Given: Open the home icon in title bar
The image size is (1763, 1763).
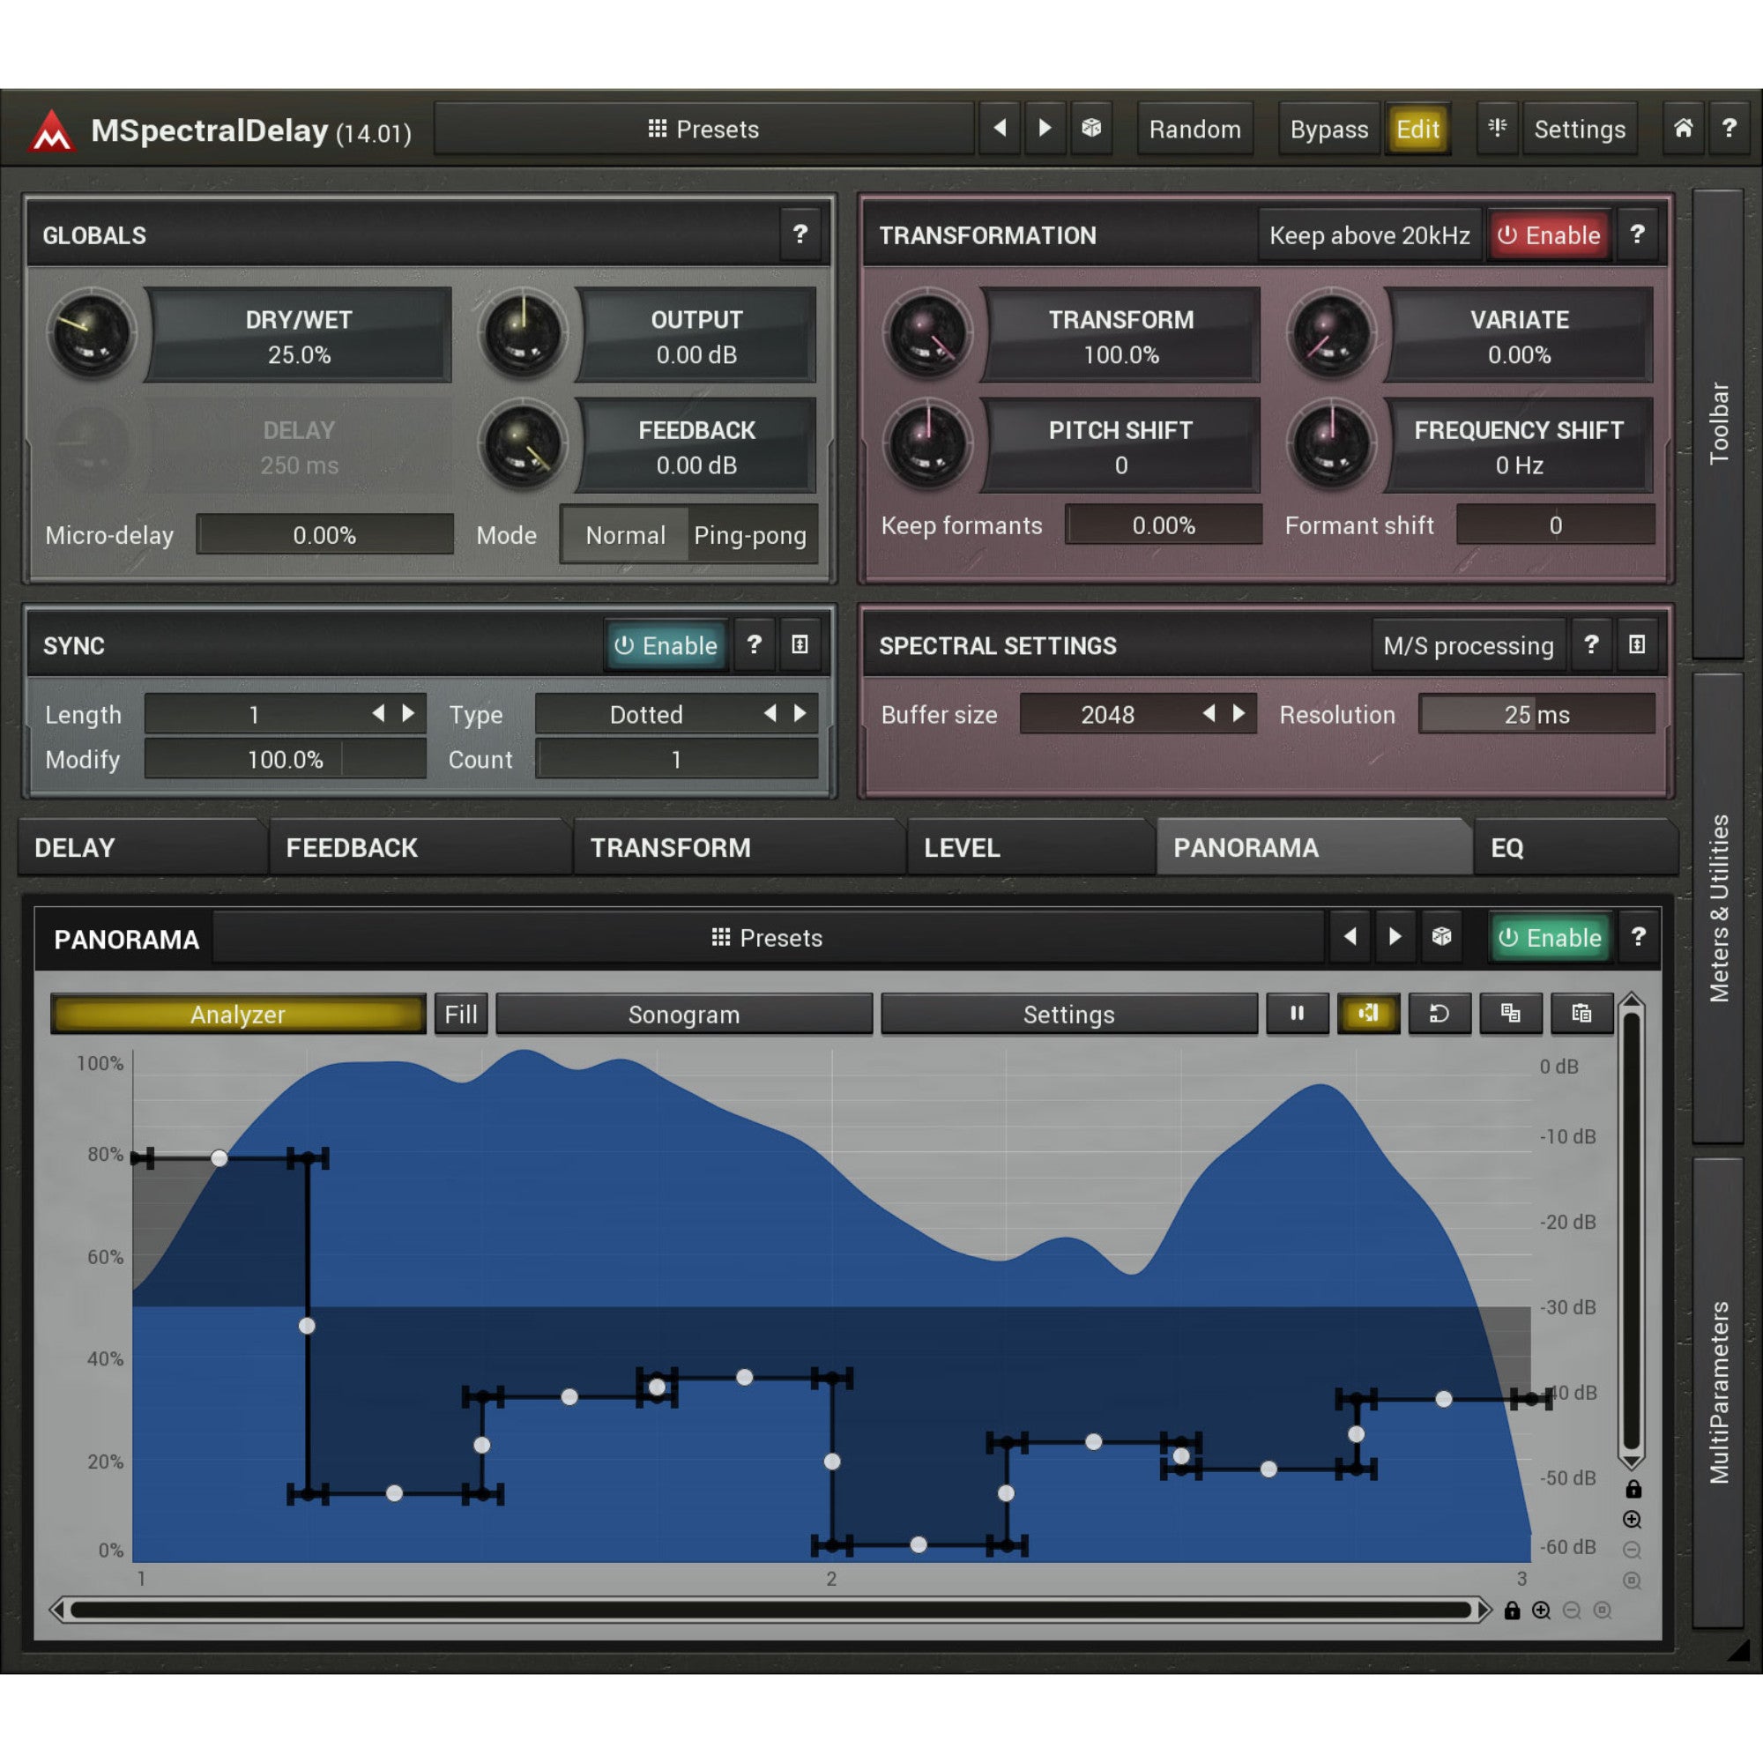Looking at the screenshot, I should click(x=1683, y=129).
